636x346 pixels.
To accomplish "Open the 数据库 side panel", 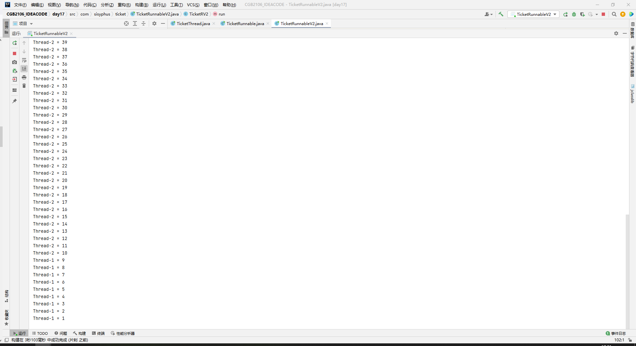I will (x=632, y=30).
